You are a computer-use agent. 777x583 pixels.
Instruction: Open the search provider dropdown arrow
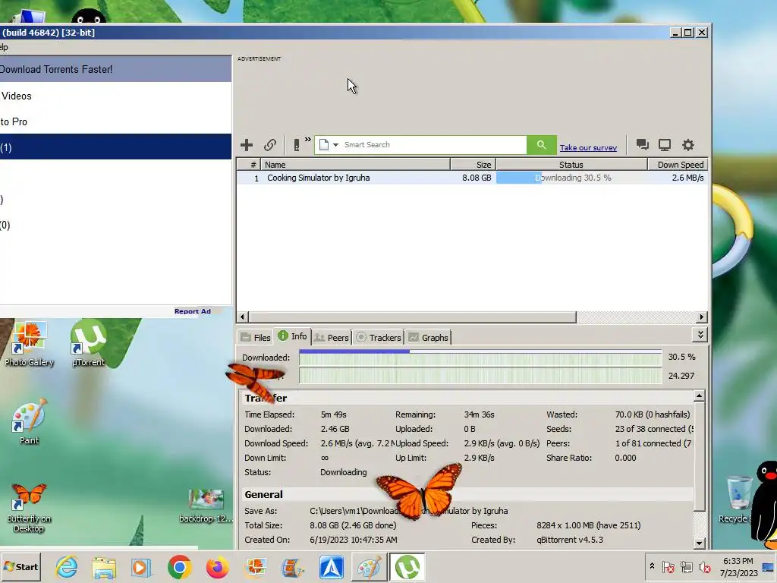(335, 145)
